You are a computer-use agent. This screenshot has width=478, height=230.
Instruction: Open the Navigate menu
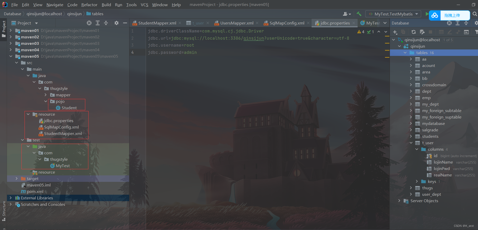55,5
